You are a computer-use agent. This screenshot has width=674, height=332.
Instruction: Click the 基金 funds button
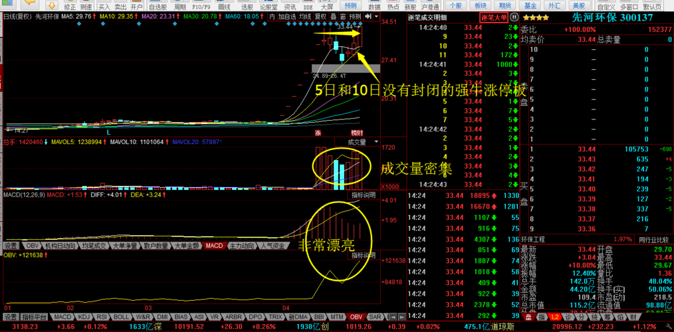tap(530, 5)
